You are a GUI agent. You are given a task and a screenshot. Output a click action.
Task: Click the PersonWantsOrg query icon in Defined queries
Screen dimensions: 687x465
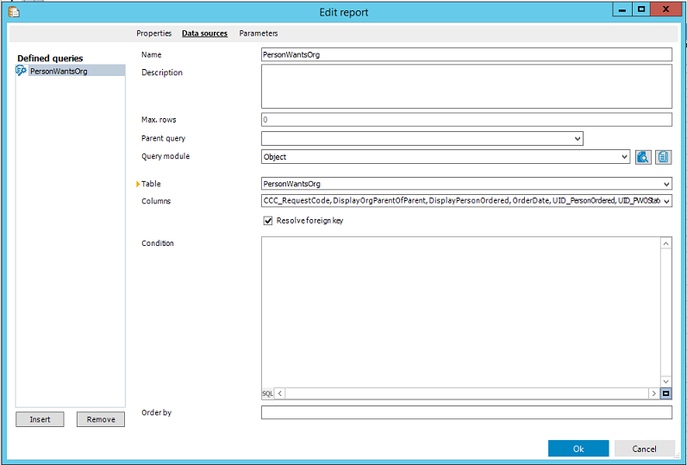click(x=21, y=71)
